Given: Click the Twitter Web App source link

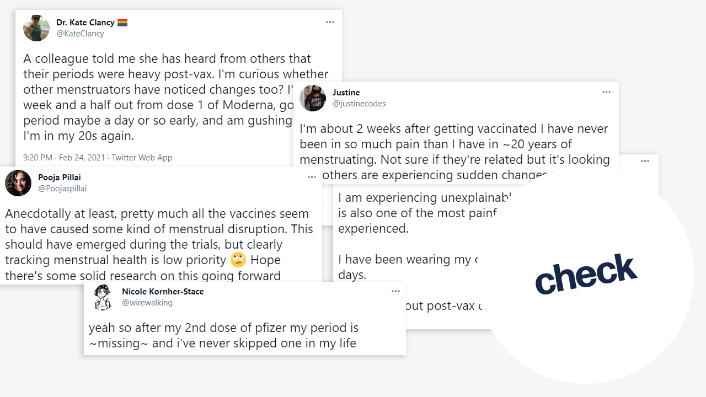Looking at the screenshot, I should [142, 158].
